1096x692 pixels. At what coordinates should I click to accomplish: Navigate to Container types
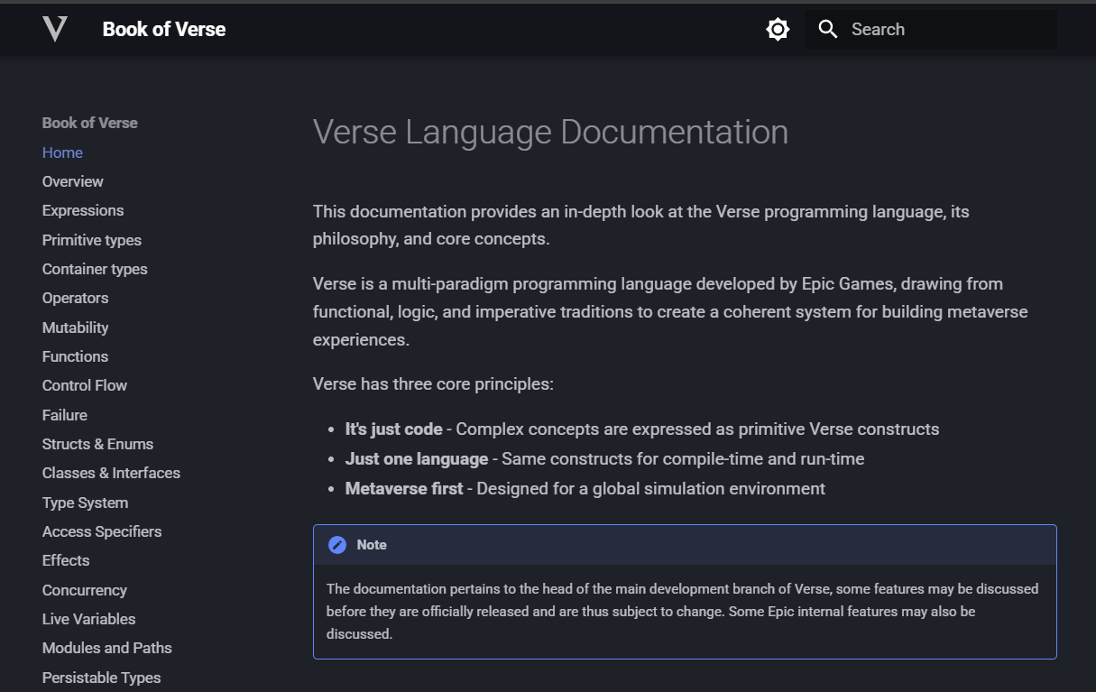[x=95, y=269]
